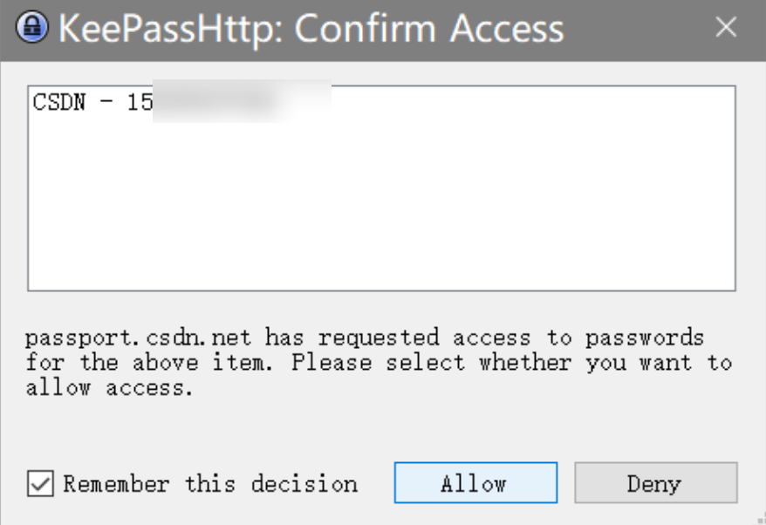The width and height of the screenshot is (766, 525).
Task: Enable the Remember this decision checkbox
Action: coord(38,483)
